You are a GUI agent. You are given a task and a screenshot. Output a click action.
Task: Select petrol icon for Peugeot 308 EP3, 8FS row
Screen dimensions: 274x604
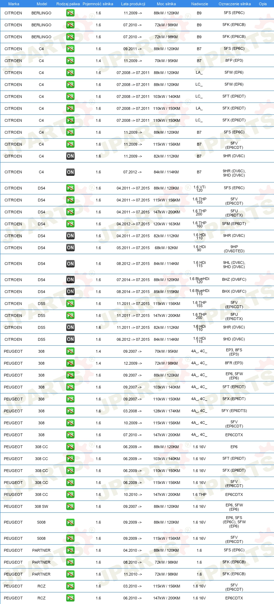coord(70,351)
